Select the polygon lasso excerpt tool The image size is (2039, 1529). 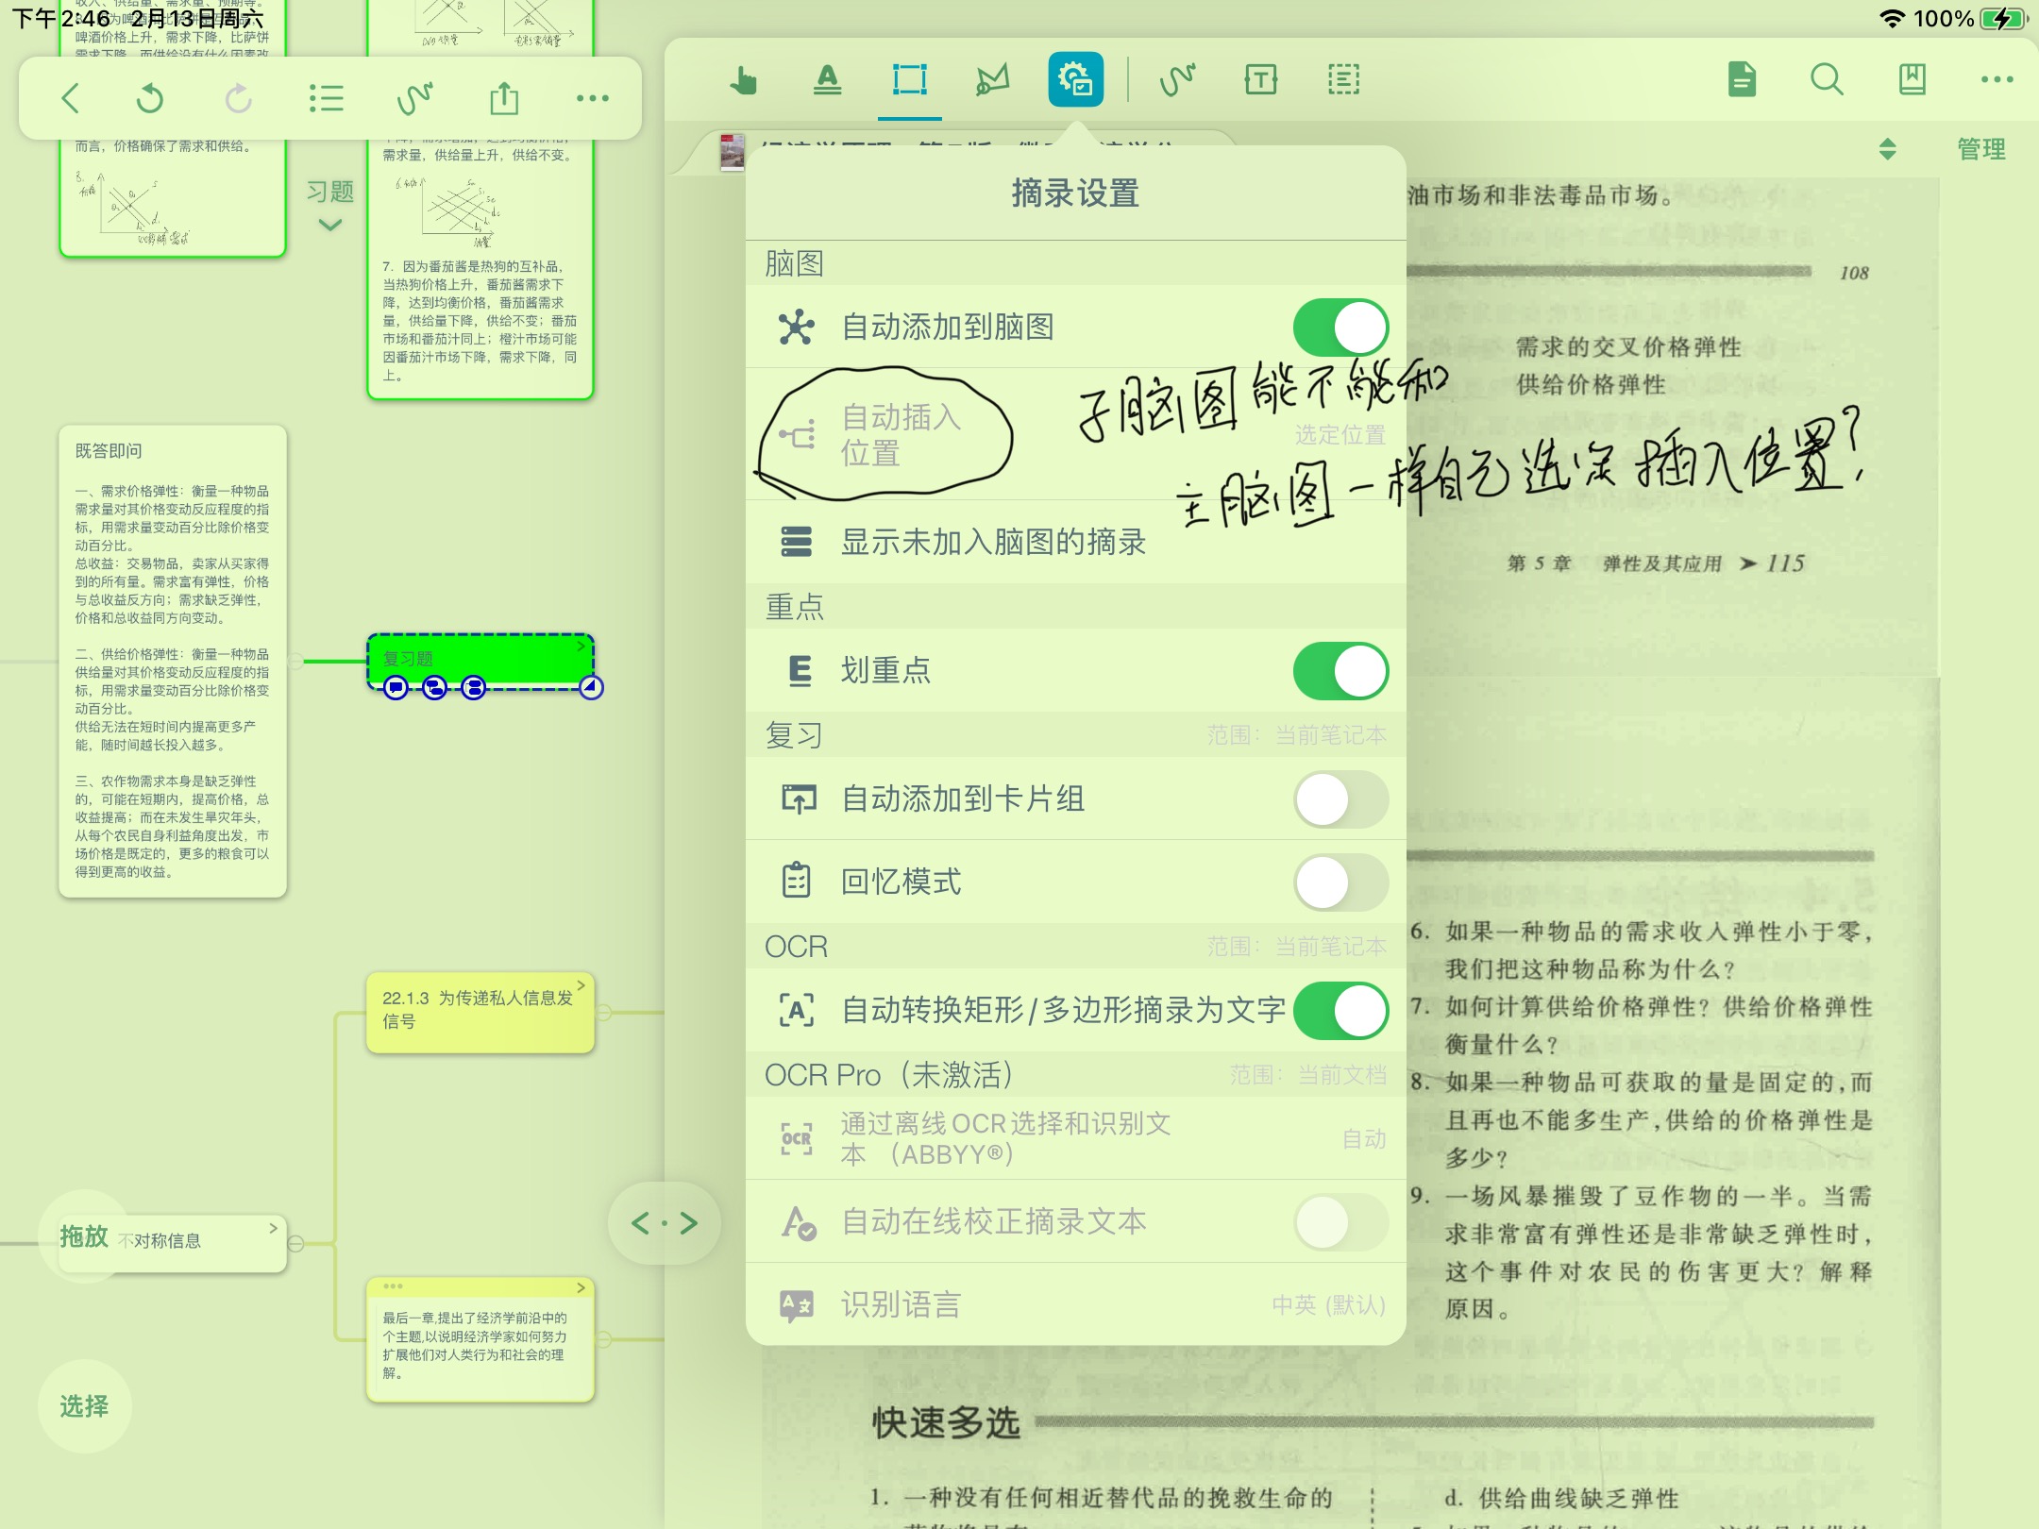[992, 80]
